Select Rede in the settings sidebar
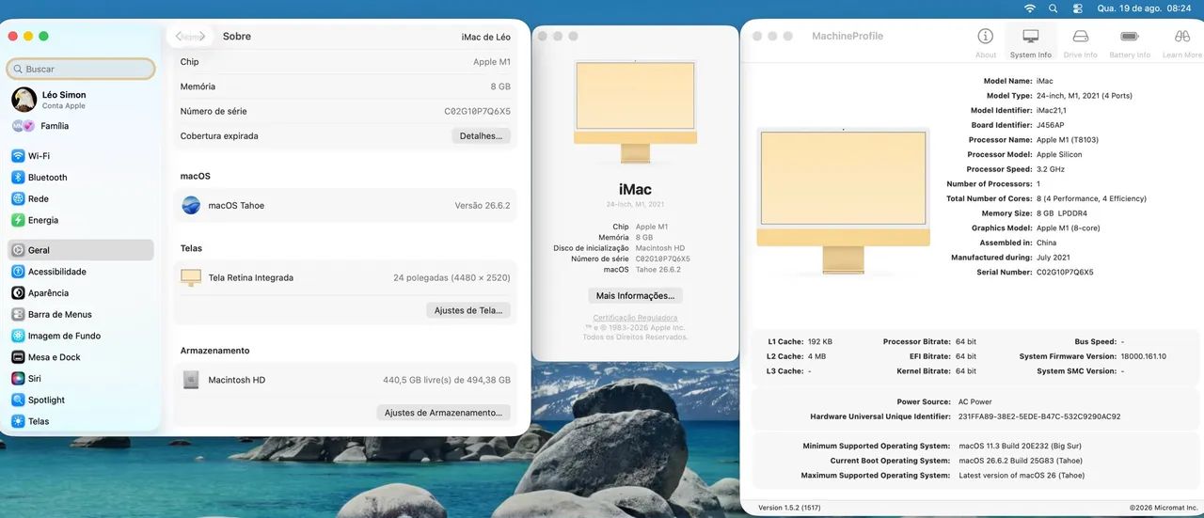The height and width of the screenshot is (518, 1204). tap(81, 198)
